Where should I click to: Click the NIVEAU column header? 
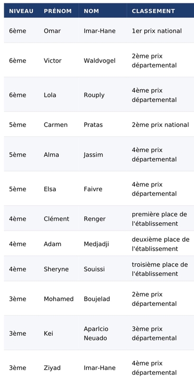point(21,11)
